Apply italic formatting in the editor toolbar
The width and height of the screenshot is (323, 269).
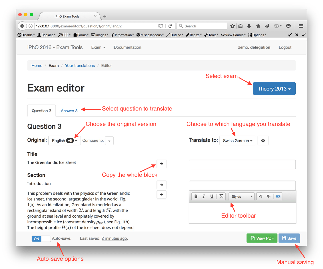tap(204, 196)
